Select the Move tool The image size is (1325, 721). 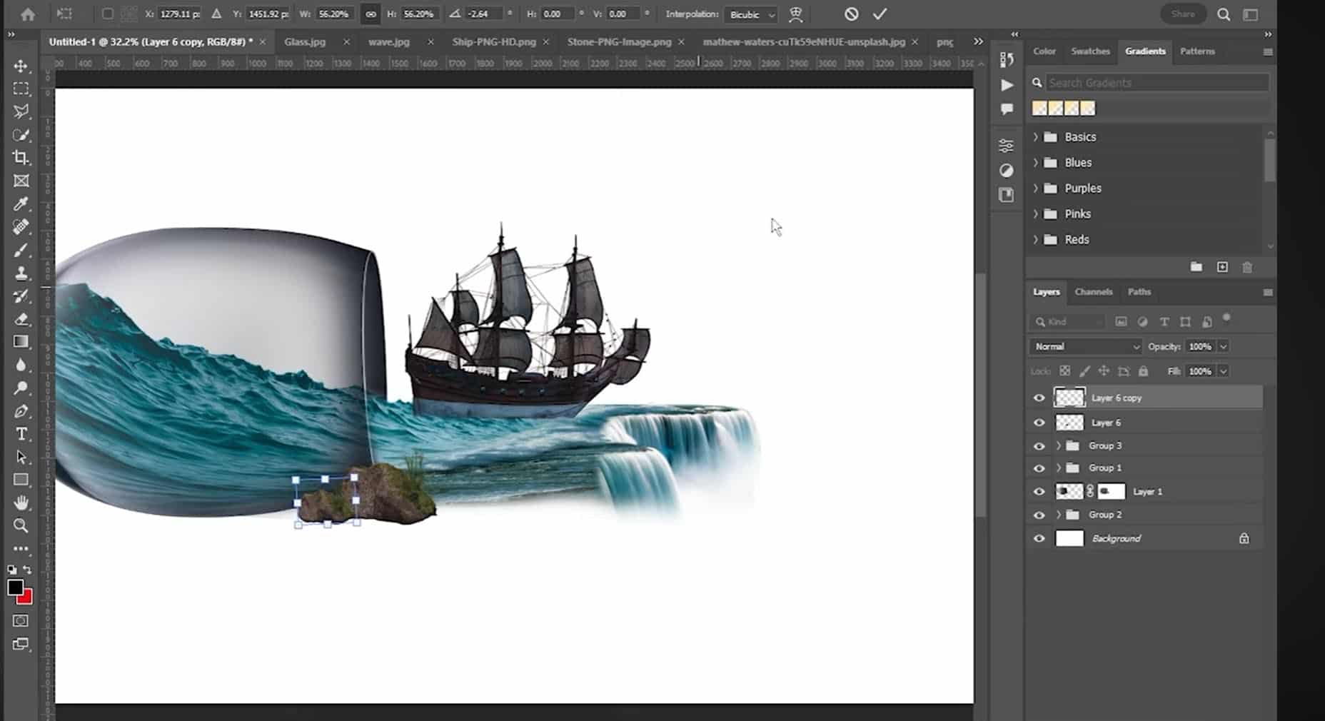[21, 66]
